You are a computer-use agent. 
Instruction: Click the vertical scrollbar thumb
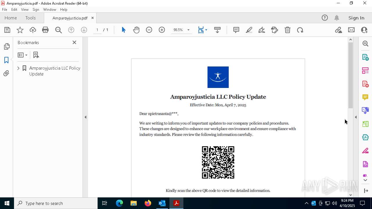350,75
